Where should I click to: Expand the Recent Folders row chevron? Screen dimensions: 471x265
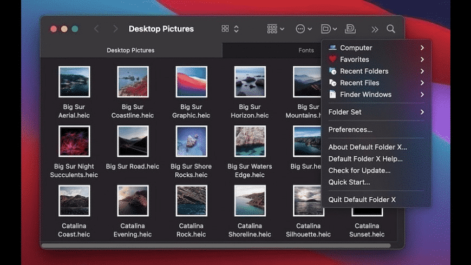pyautogui.click(x=422, y=71)
